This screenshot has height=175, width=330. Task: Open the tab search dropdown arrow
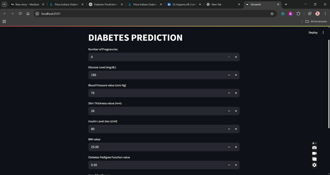point(4,4)
